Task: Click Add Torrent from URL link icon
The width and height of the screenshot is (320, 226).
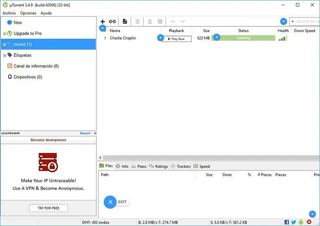Action: 112,22
